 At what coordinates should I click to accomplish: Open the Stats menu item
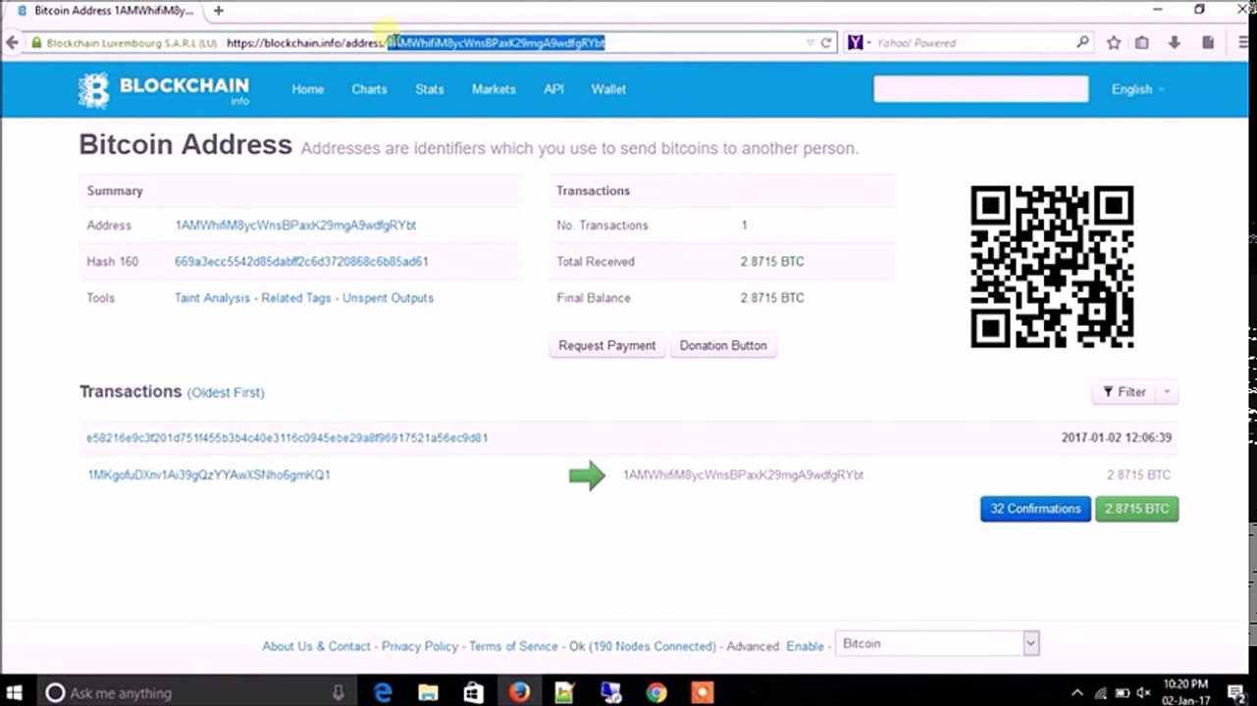tap(430, 89)
